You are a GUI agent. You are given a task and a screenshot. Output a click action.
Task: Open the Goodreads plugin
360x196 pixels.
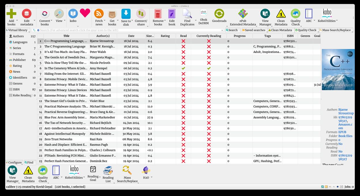219,14
